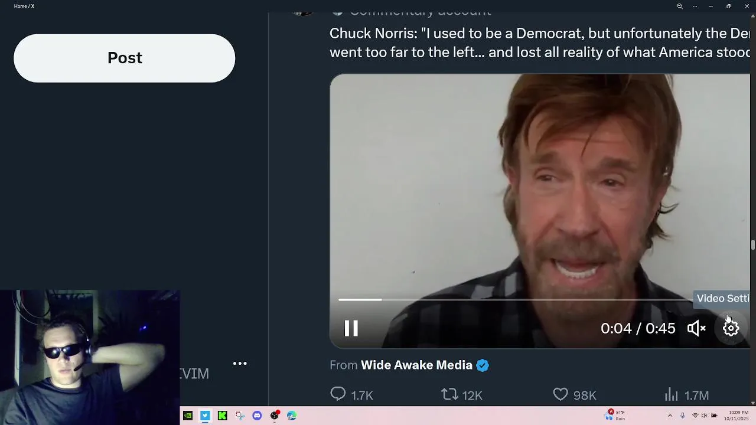The width and height of the screenshot is (756, 425).
Task: Show hidden system tray icons
Action: 670,416
